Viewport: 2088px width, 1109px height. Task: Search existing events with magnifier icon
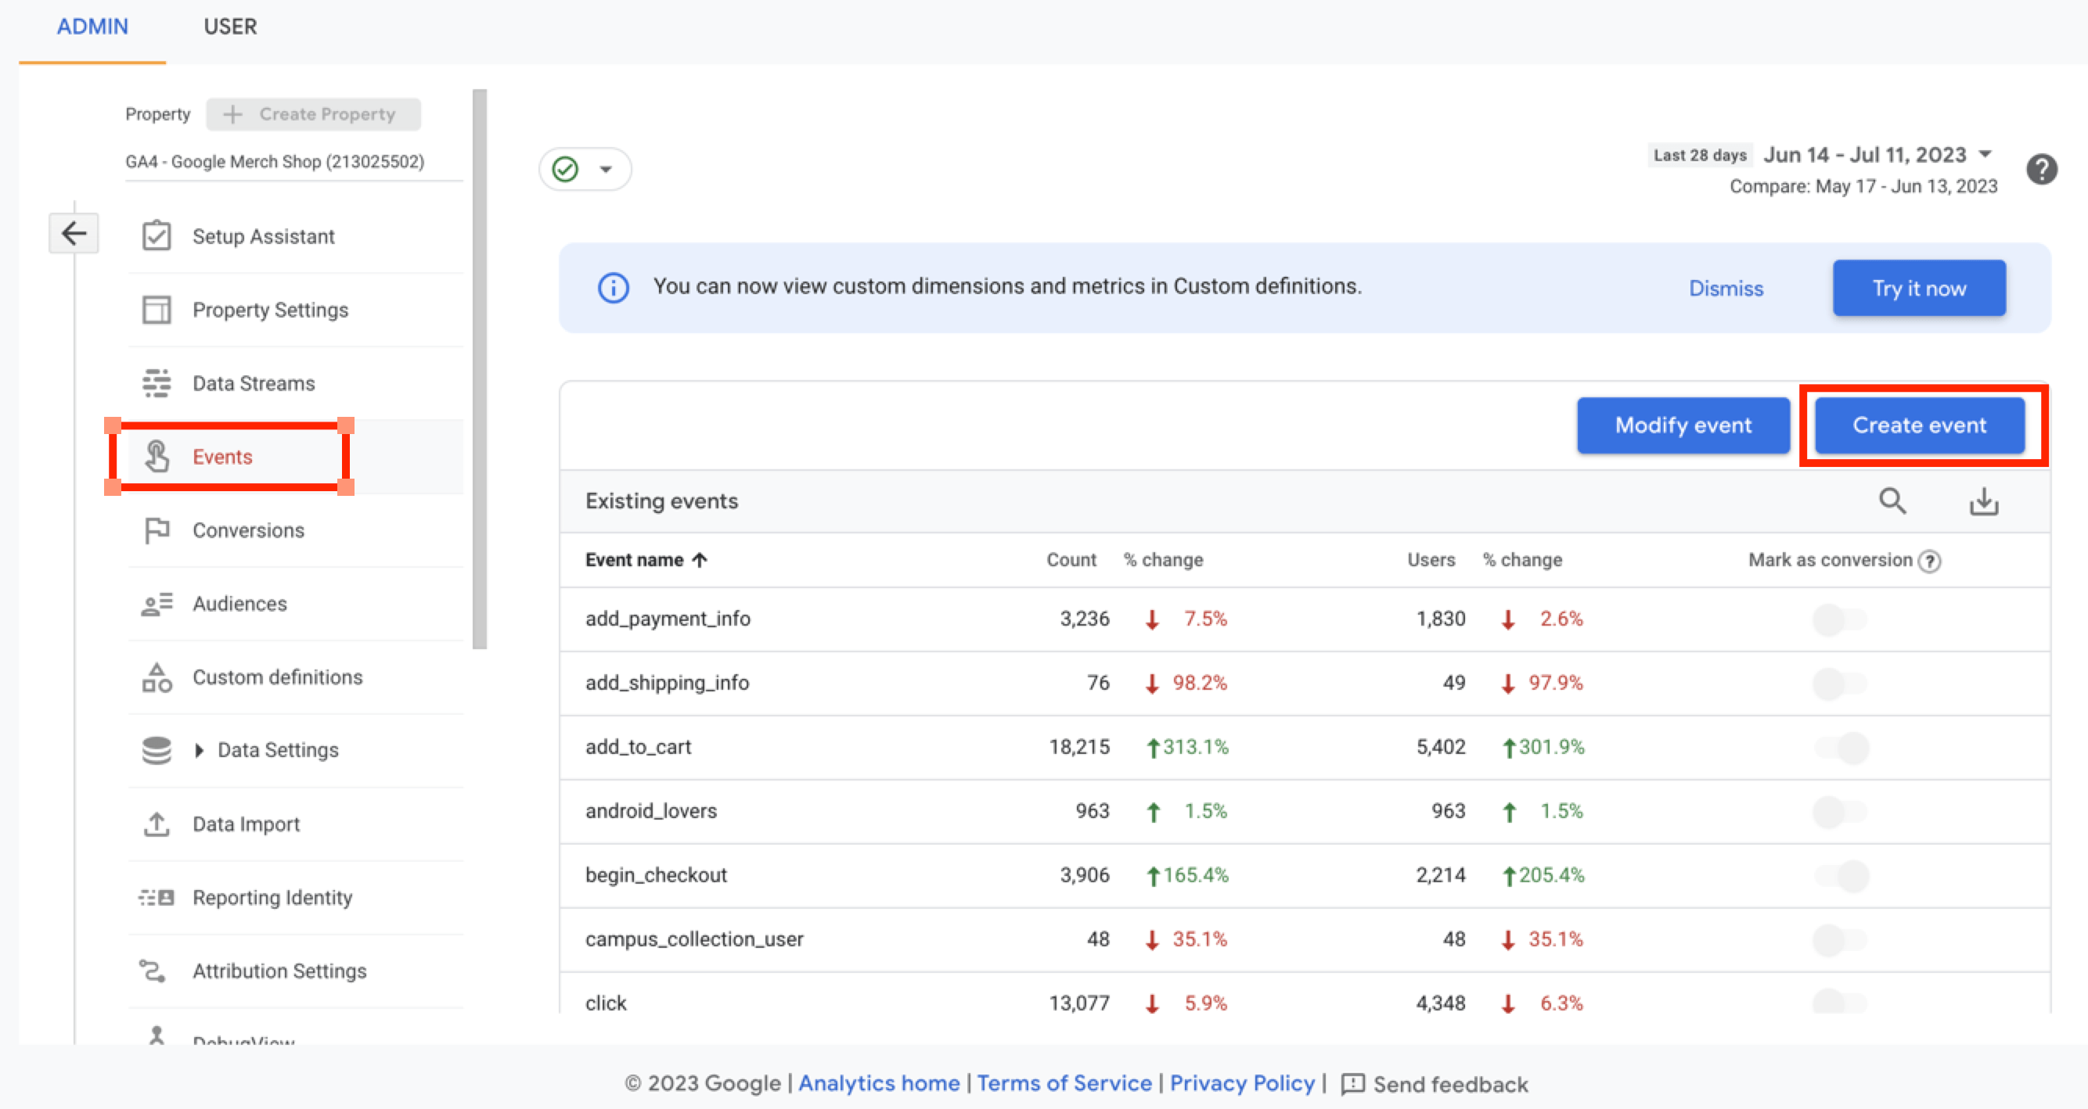1892,501
